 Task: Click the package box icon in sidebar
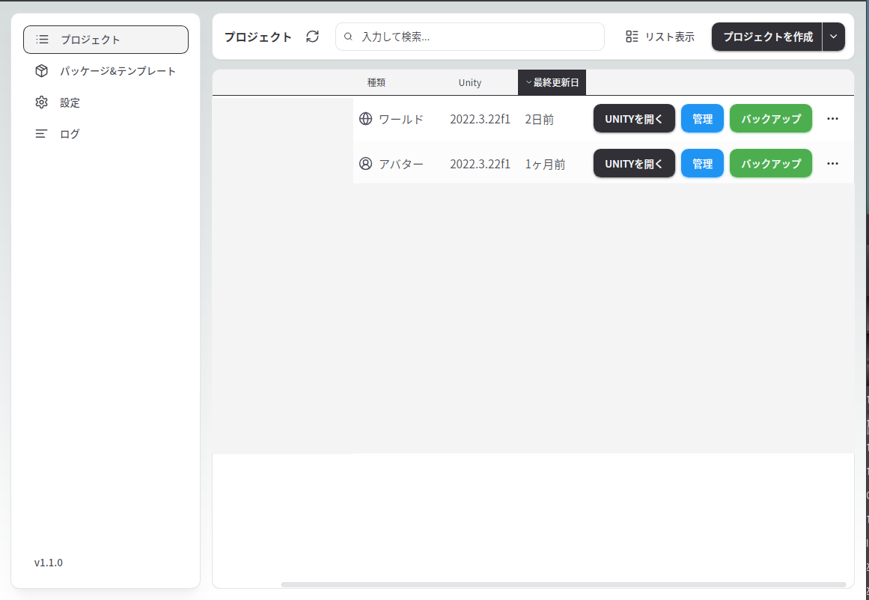(x=42, y=71)
